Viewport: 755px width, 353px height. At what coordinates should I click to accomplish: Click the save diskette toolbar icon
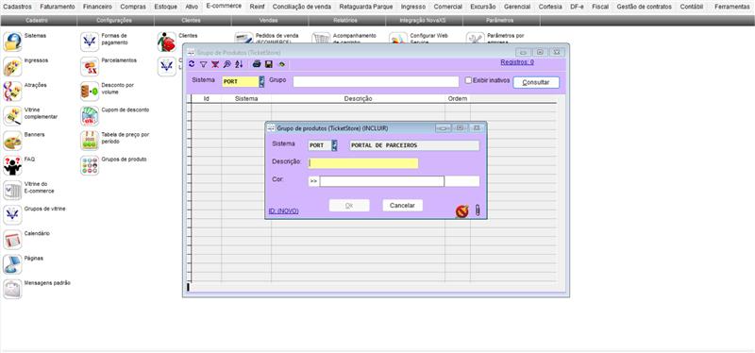point(269,64)
